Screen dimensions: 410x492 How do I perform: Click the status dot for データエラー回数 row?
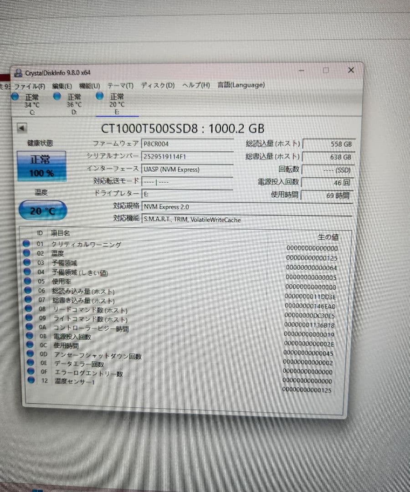tap(31, 362)
